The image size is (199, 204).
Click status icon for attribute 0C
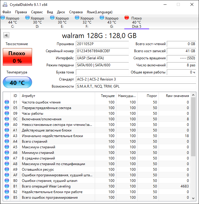point(7,119)
